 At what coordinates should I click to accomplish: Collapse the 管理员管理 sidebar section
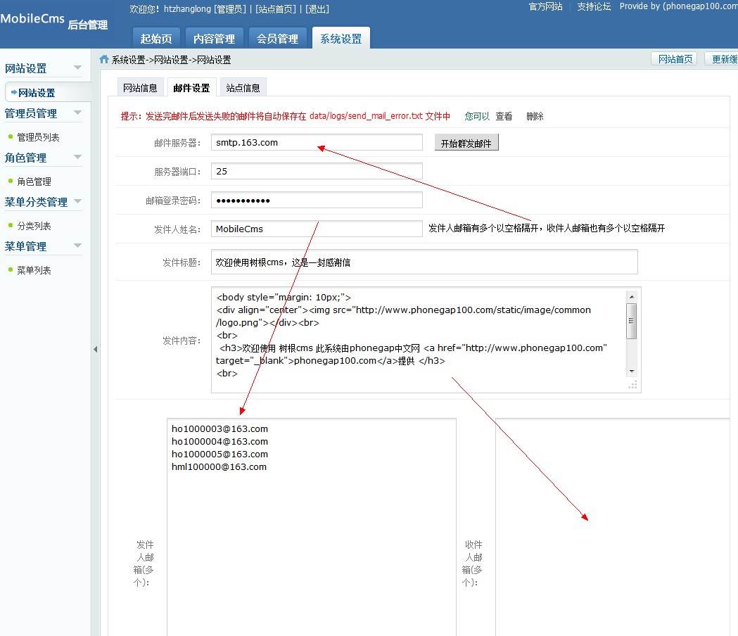[x=77, y=113]
